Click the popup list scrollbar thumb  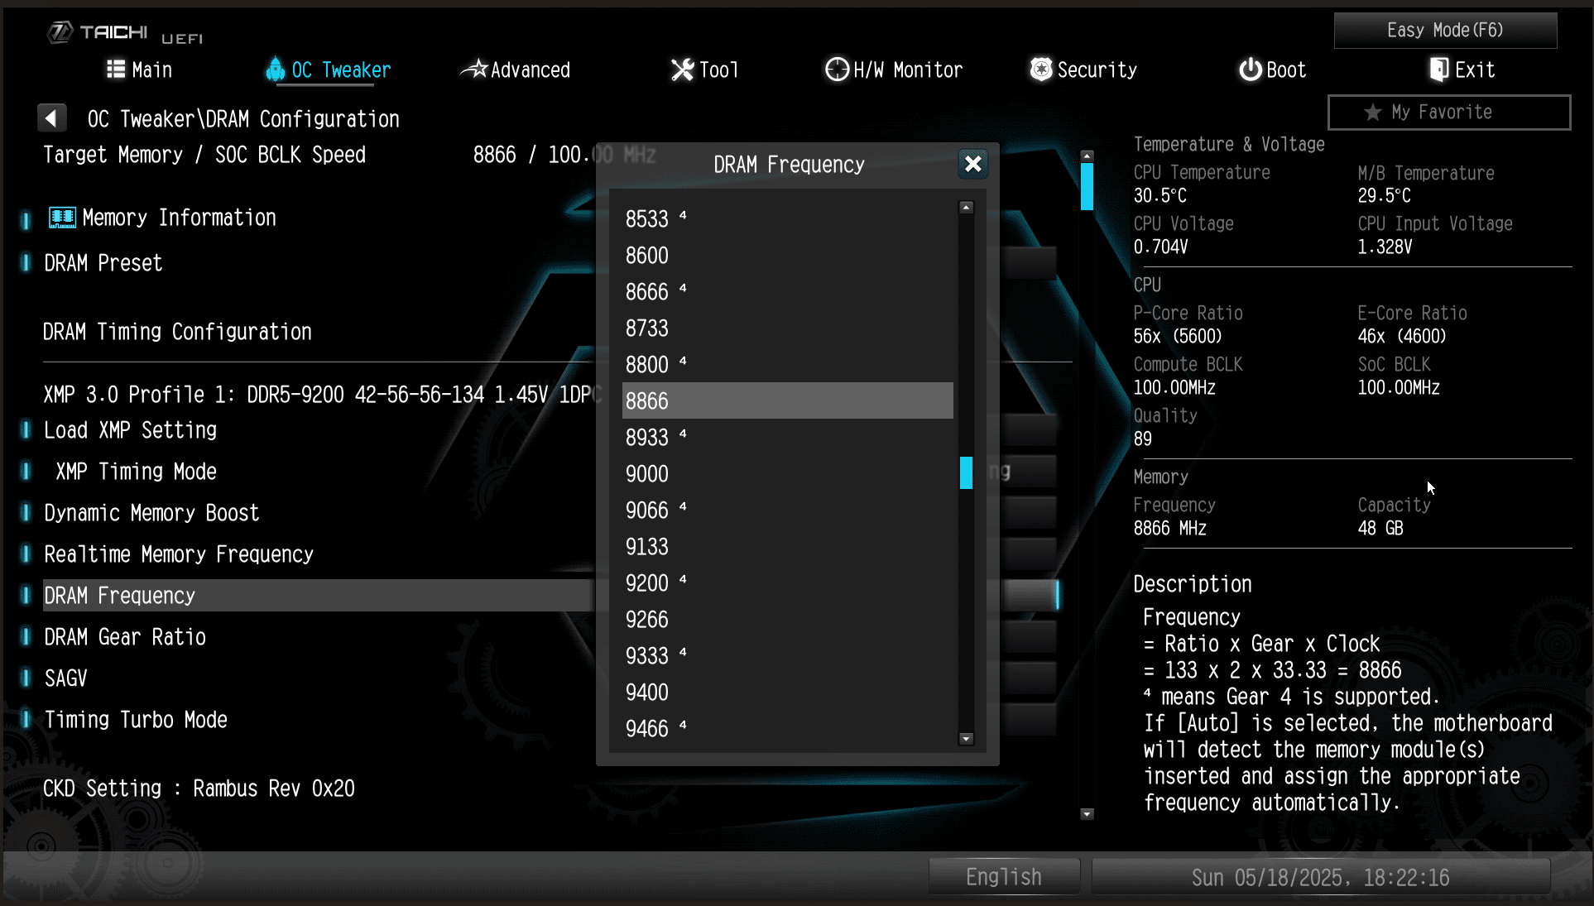pos(966,472)
